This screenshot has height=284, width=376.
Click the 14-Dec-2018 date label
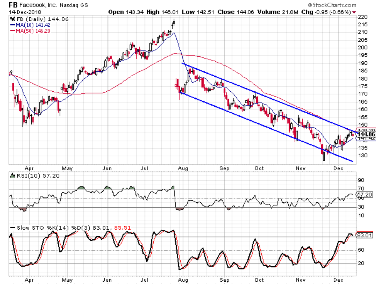pyautogui.click(x=25, y=12)
